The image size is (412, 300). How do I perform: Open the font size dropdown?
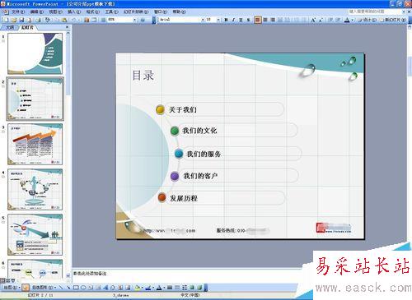click(218, 20)
